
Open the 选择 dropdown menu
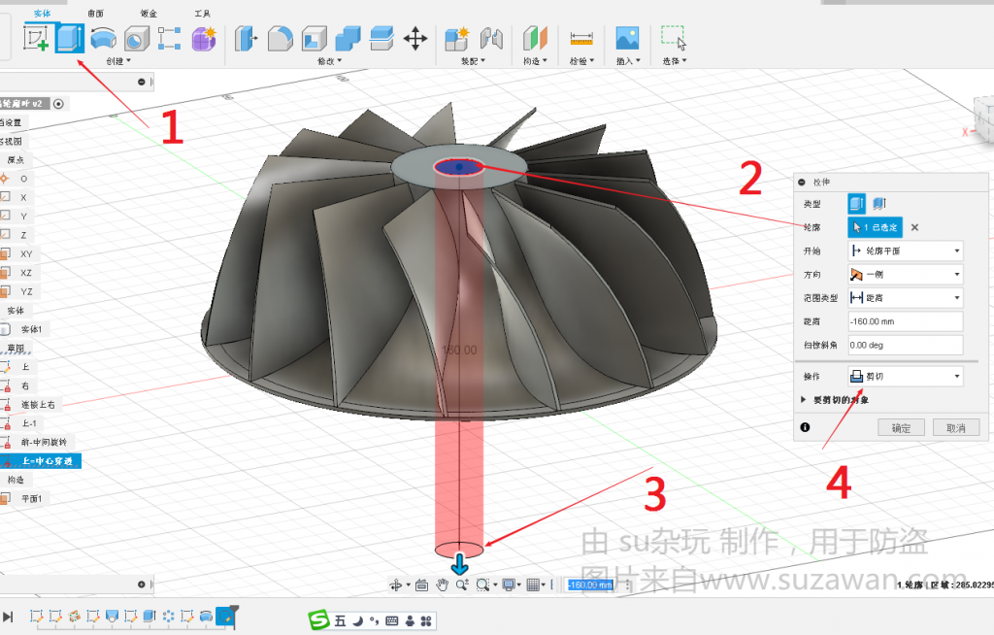coord(675,61)
